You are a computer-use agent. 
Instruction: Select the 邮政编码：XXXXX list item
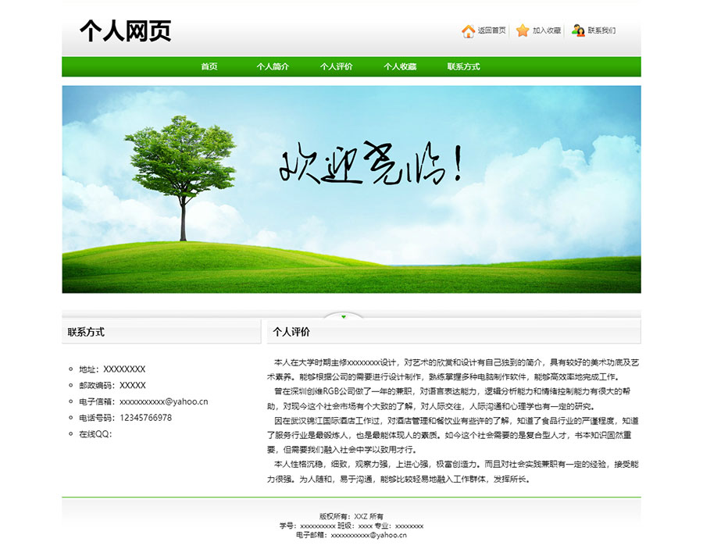click(112, 386)
